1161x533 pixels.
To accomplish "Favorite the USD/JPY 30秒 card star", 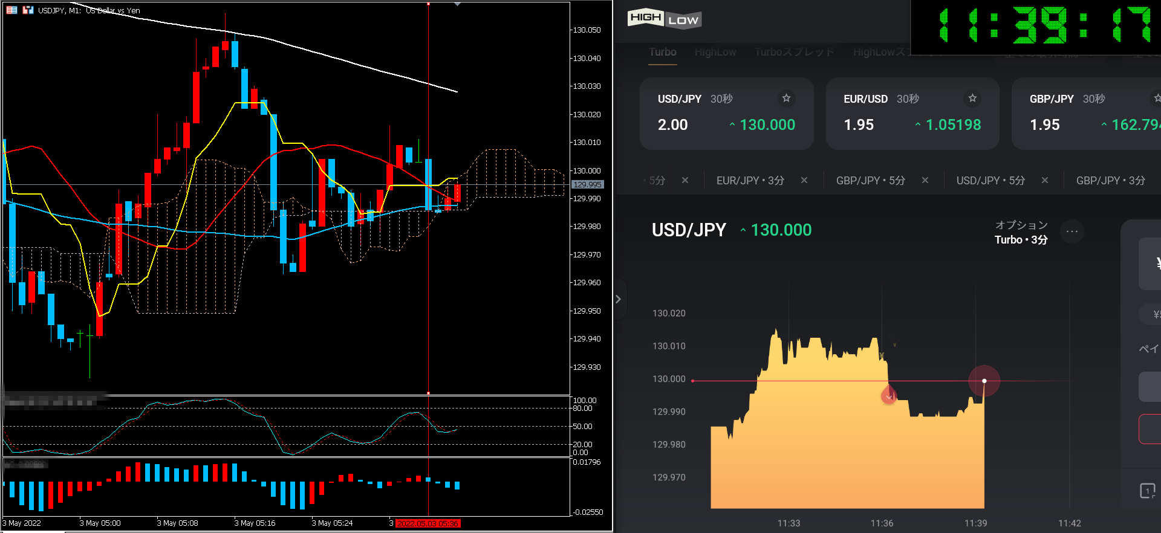I will [786, 98].
